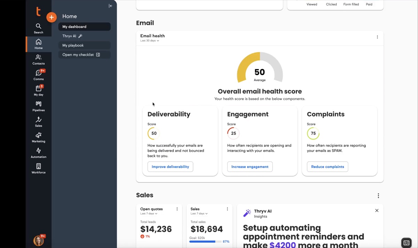Viewport: 418px width, 248px height.
Task: Click Improve deliverability button
Action: pos(170,167)
